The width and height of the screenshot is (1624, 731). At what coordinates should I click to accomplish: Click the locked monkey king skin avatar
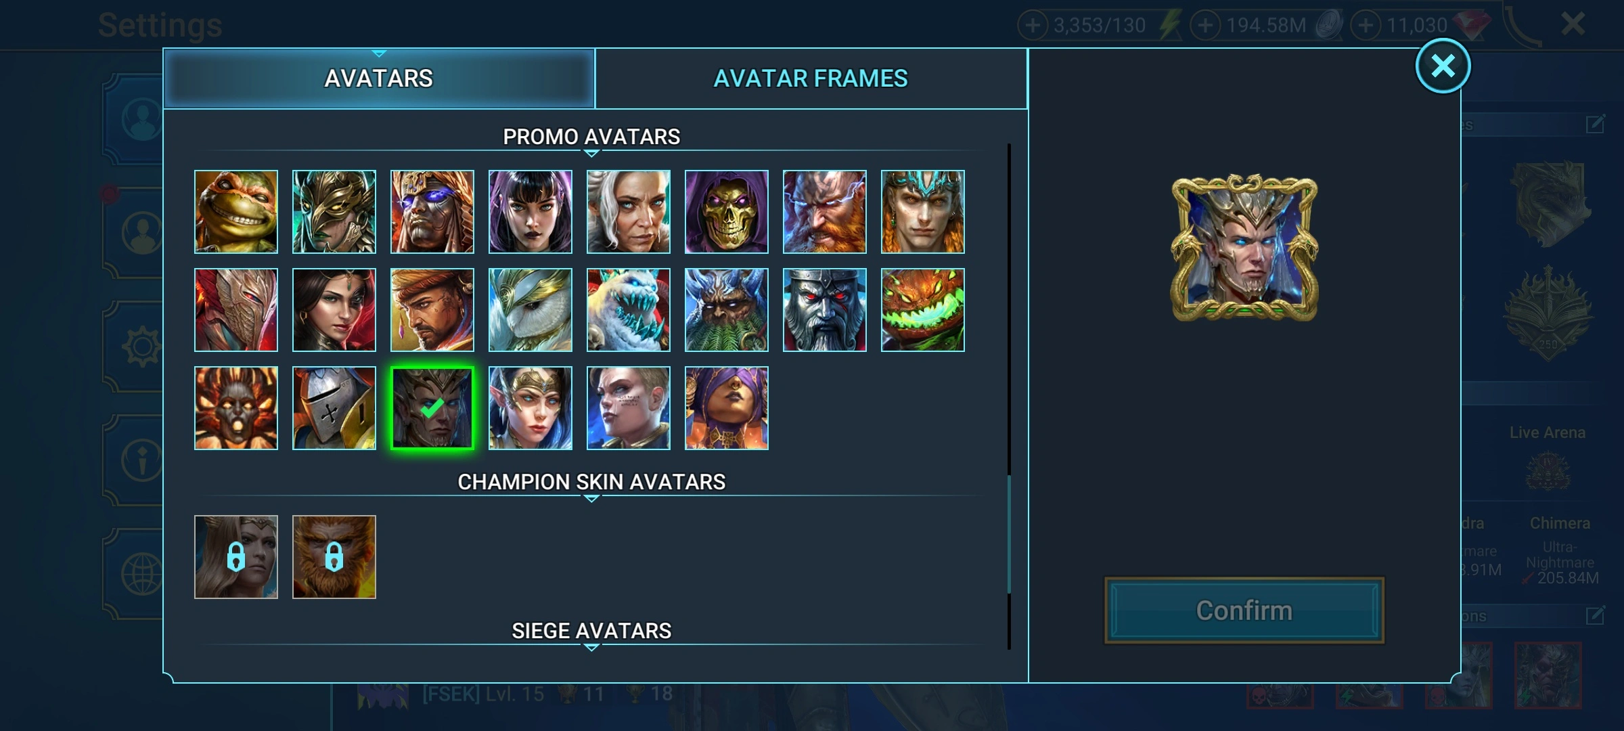pyautogui.click(x=334, y=557)
